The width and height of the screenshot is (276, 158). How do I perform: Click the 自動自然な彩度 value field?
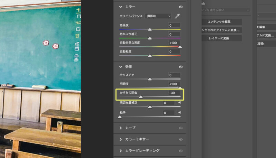tap(174, 43)
